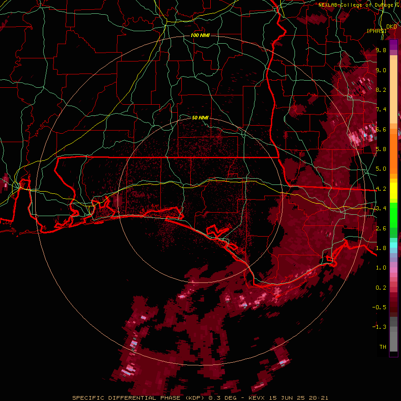Click the KEVX station identifier

click(258, 398)
